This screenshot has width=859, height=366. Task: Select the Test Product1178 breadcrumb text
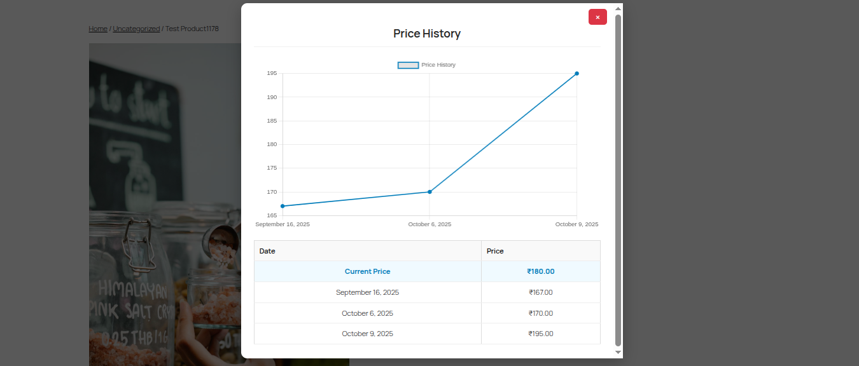[192, 29]
